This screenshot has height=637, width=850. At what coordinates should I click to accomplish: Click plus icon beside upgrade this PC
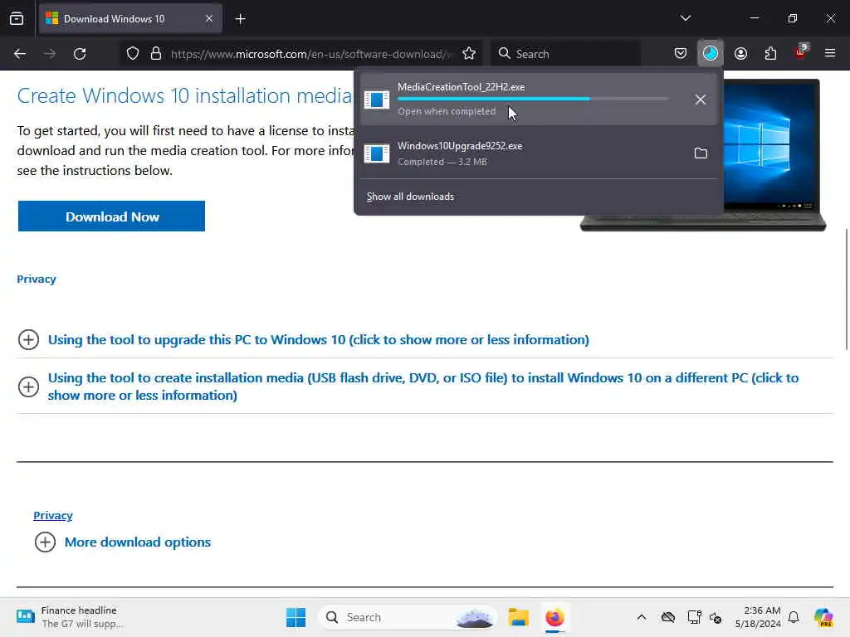coord(29,339)
